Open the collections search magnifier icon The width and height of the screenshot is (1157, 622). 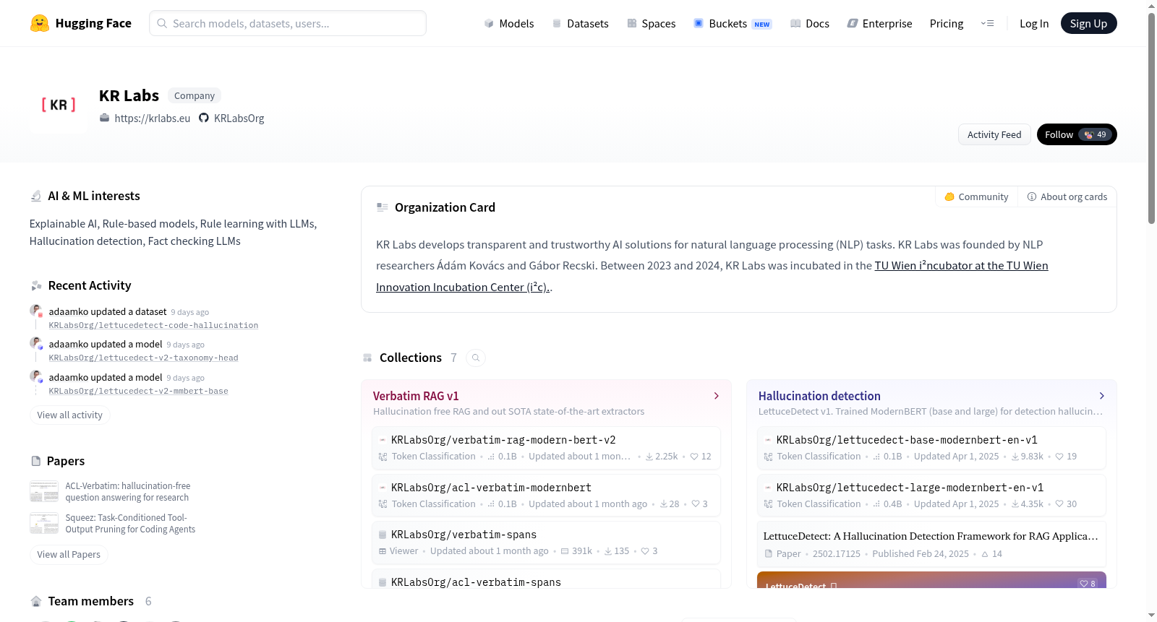tap(476, 358)
